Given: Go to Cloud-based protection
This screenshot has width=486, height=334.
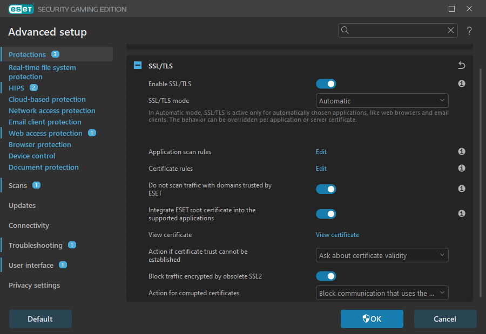Looking at the screenshot, I should click(x=47, y=99).
